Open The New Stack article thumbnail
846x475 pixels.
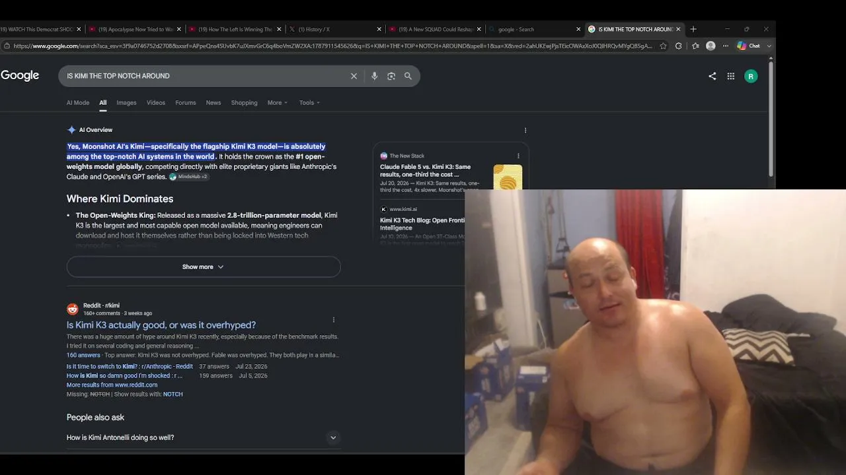tap(508, 177)
